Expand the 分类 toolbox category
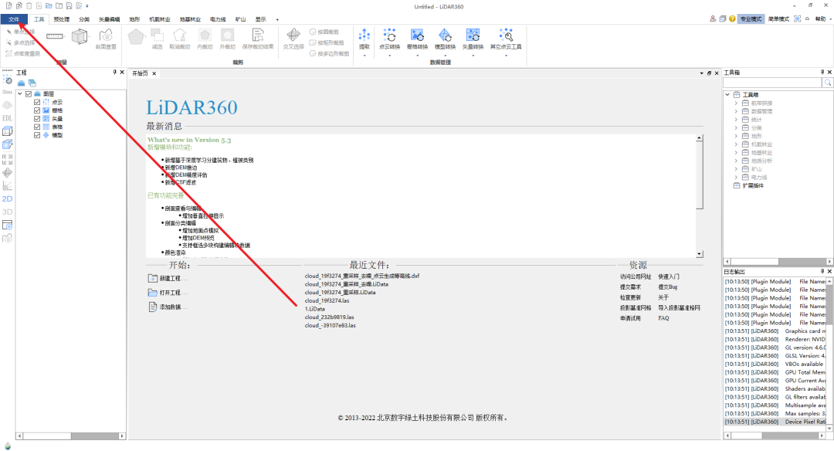The height and width of the screenshot is (451, 834). coord(736,127)
